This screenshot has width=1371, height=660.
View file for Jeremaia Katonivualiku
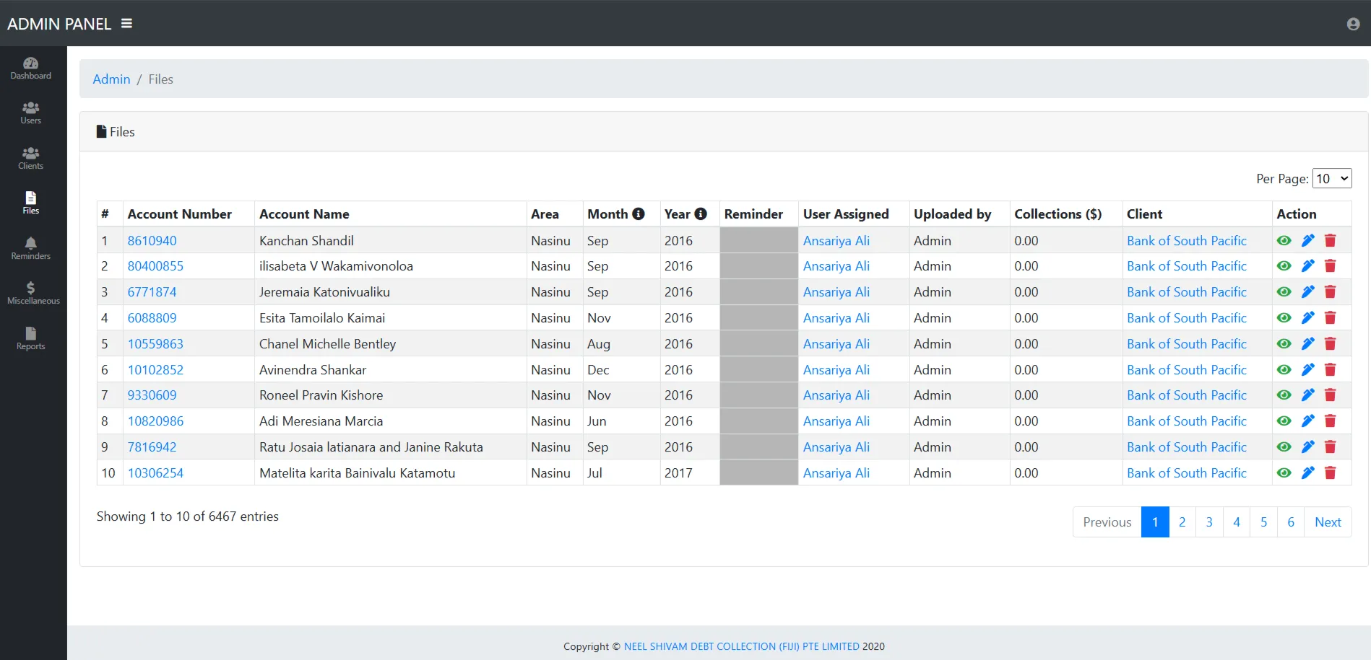tap(1284, 292)
